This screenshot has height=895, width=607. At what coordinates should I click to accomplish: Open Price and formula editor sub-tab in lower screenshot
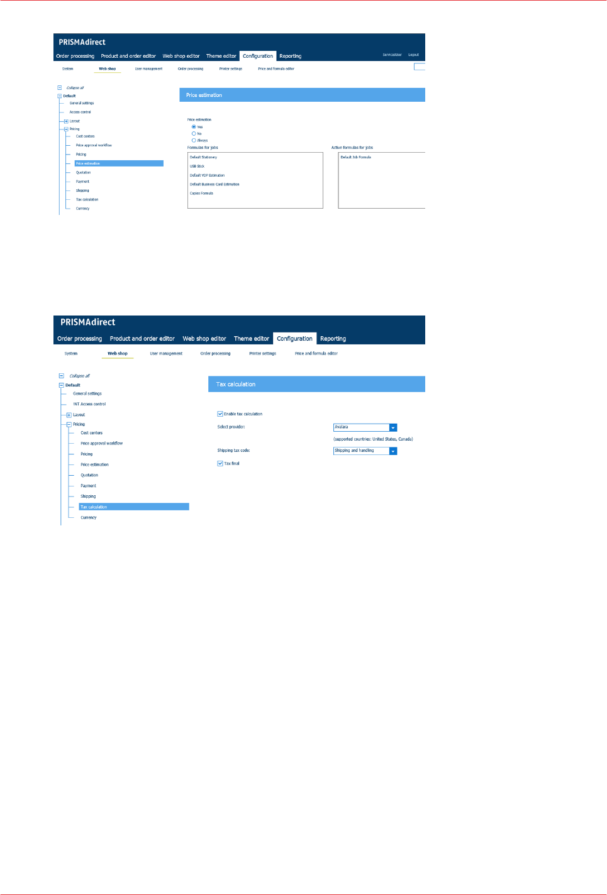[316, 353]
